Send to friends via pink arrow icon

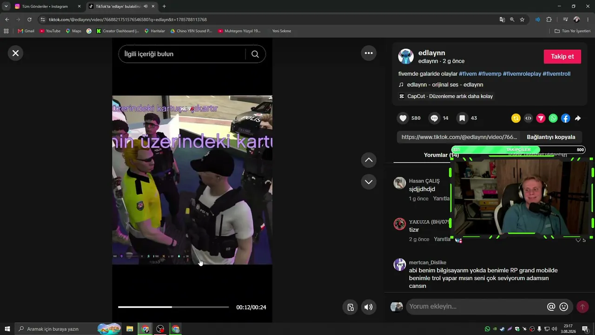coord(541,118)
